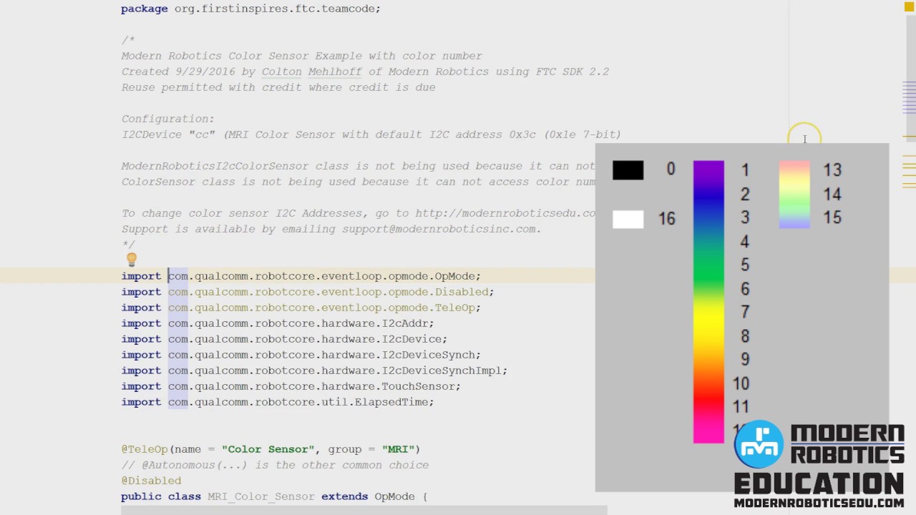The width and height of the screenshot is (916, 515).
Task: Click the pastel gradient bar numbered 13 to 15
Action: 794,195
